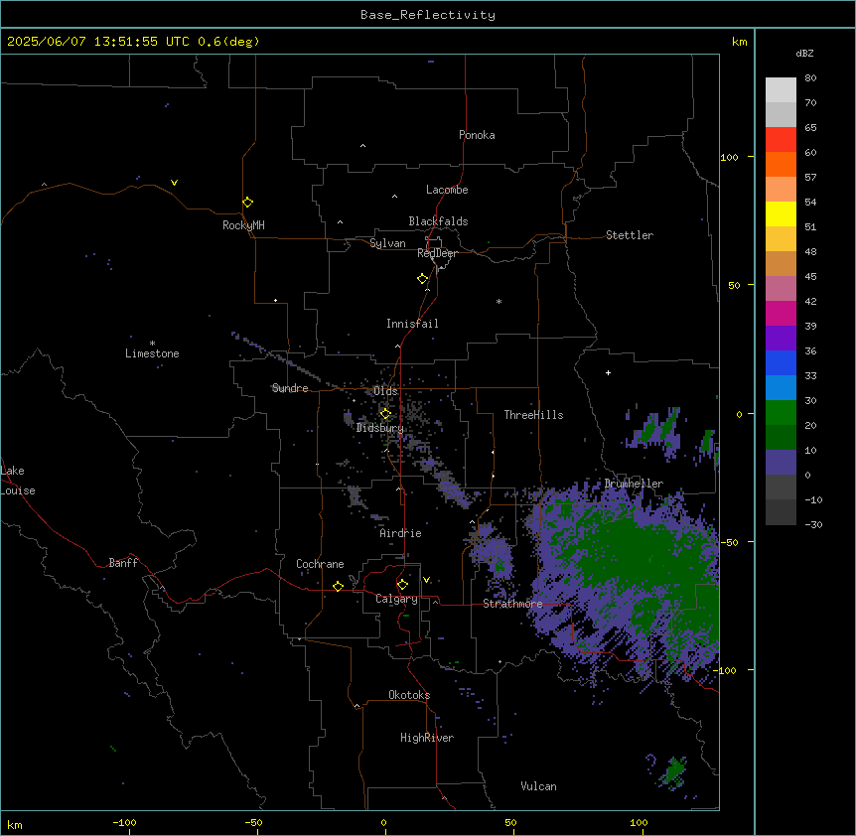Click the Calgary city label
The height and width of the screenshot is (836, 856).
click(396, 599)
